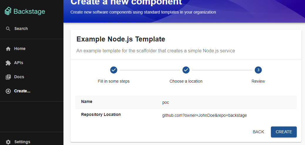Click the APIs puzzle piece icon
The width and height of the screenshot is (305, 145).
click(8, 63)
